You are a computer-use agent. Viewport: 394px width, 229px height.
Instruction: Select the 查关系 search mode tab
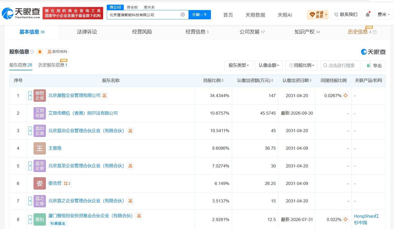coord(149,7)
